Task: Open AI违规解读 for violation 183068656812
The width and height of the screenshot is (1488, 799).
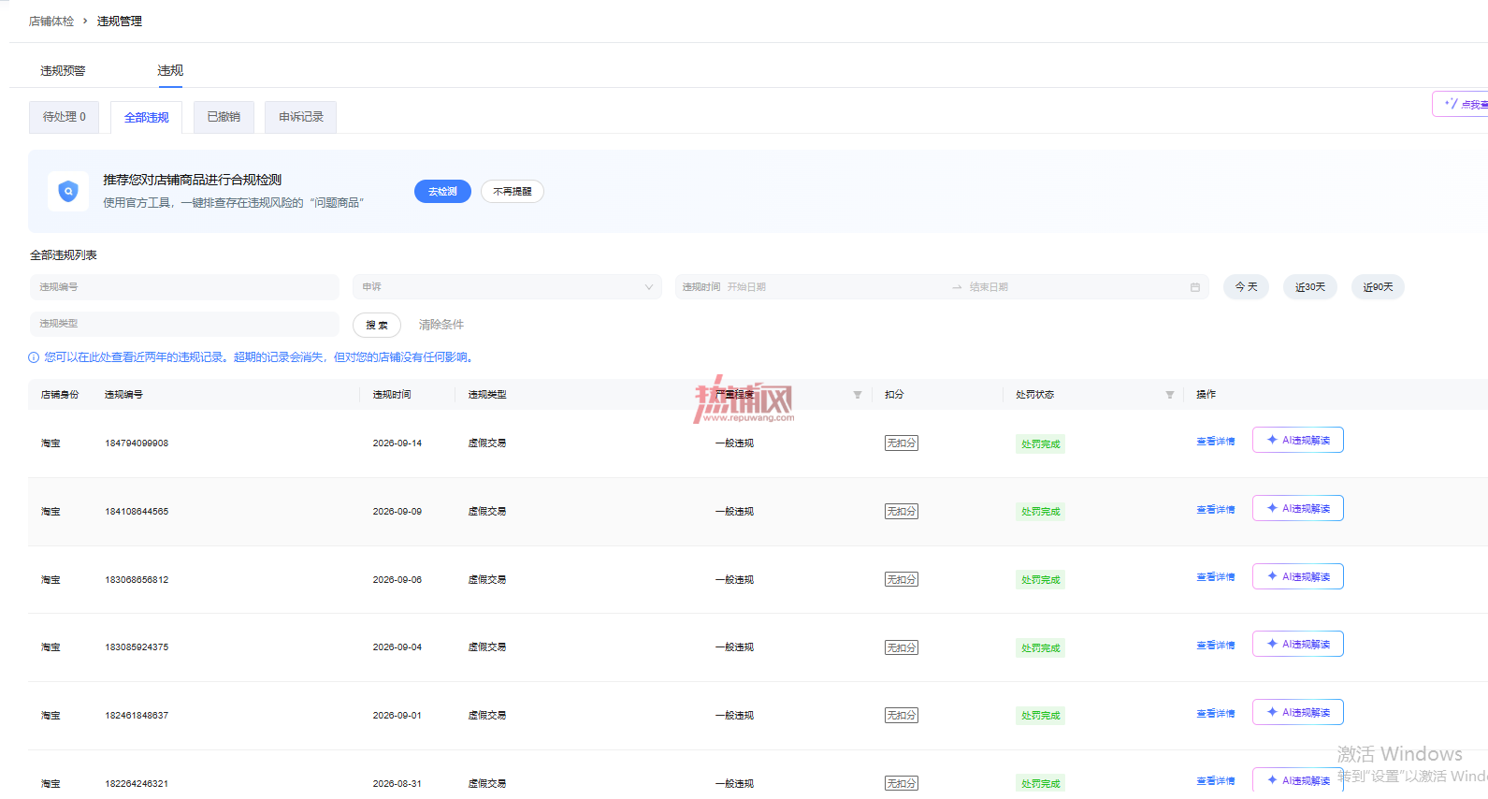Action: pos(1297,576)
